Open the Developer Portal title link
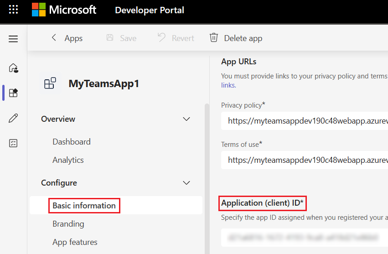This screenshot has height=254, width=388. click(x=150, y=10)
